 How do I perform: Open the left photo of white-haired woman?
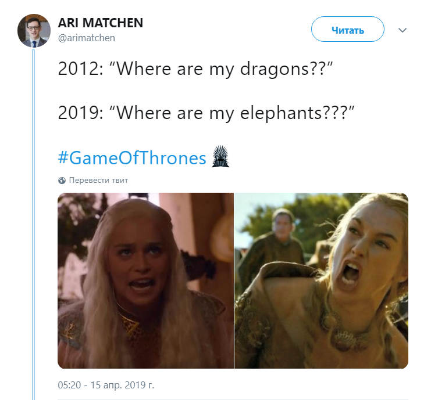pos(145,280)
